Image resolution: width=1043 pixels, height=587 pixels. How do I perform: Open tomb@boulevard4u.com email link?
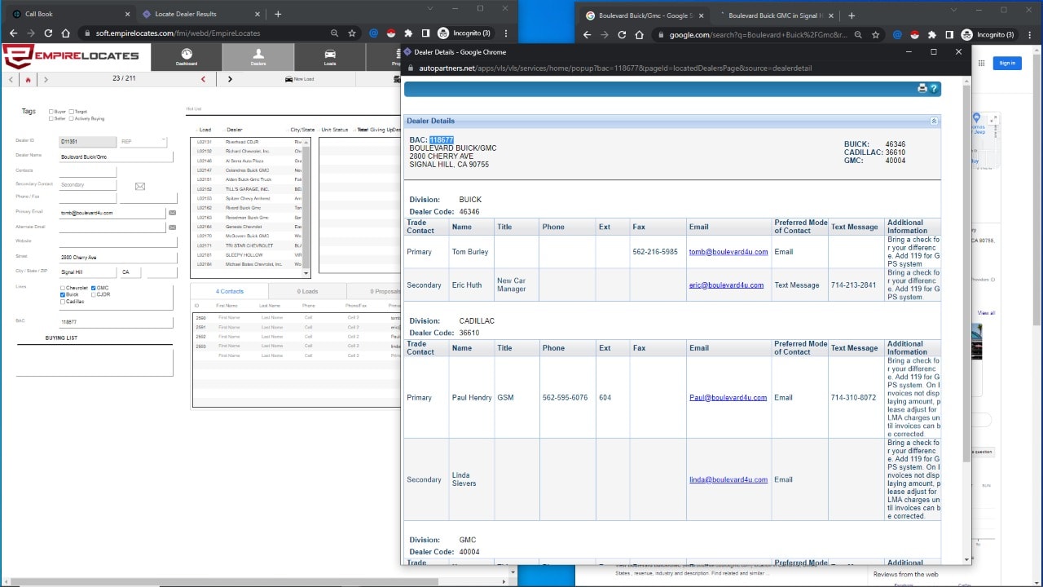(728, 252)
